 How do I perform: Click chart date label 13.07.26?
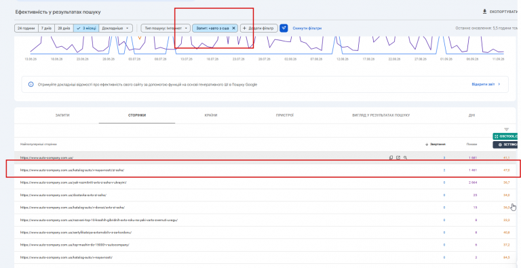coord(187,59)
